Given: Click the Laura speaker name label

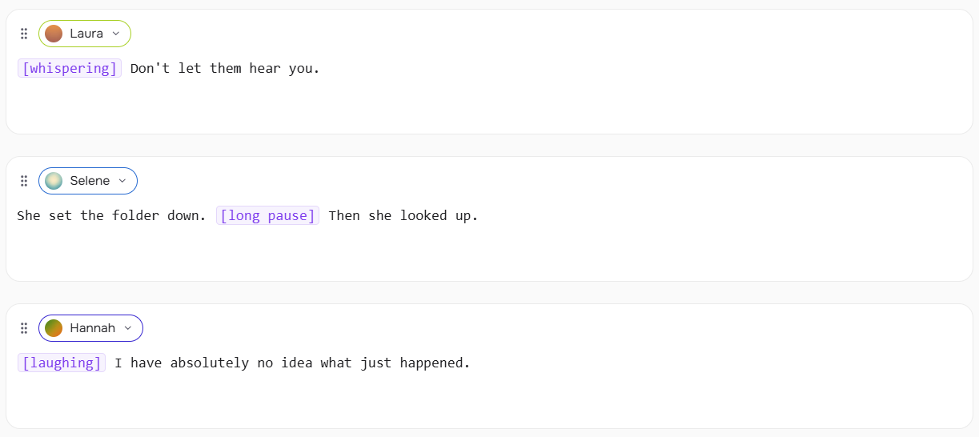Looking at the screenshot, I should [x=86, y=34].
